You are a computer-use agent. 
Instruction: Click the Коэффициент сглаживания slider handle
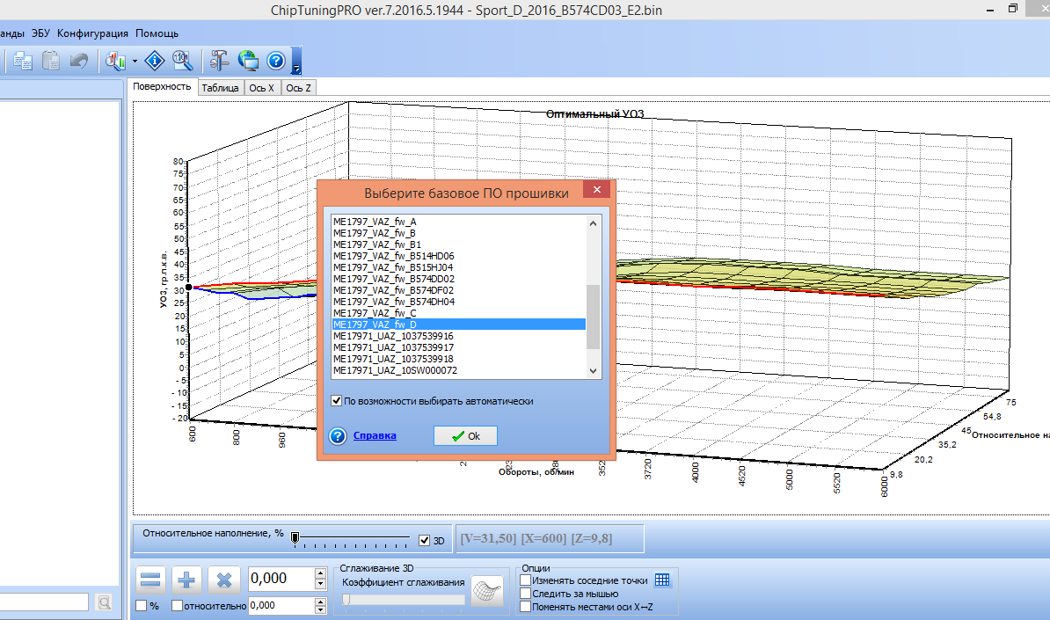[x=346, y=600]
